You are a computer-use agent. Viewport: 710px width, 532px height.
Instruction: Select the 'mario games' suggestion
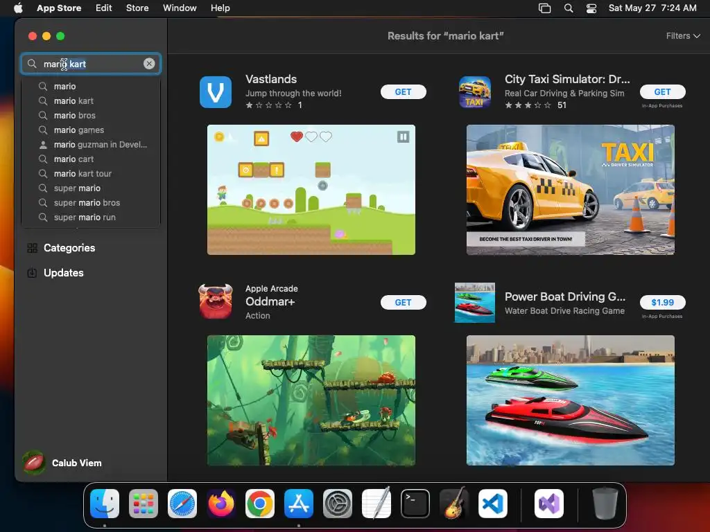point(91,130)
